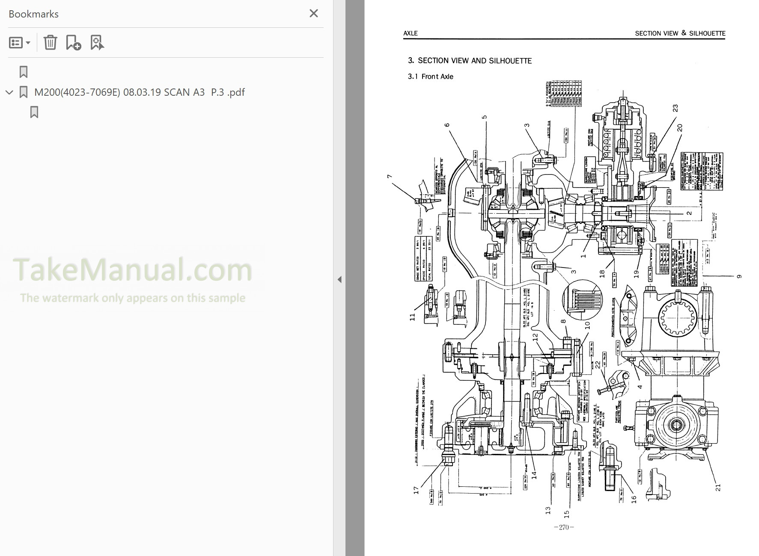
Task: Click the delete icon after selecting a bookmark
Action: click(51, 42)
